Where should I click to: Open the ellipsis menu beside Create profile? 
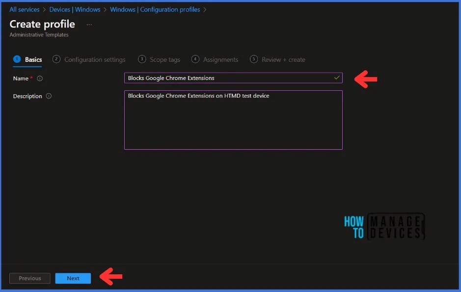[89, 24]
